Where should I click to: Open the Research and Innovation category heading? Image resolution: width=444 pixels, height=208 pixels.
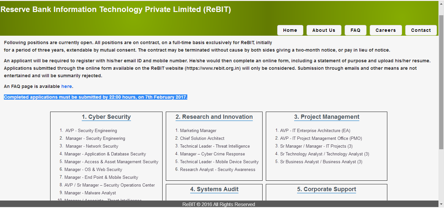tap(214, 117)
